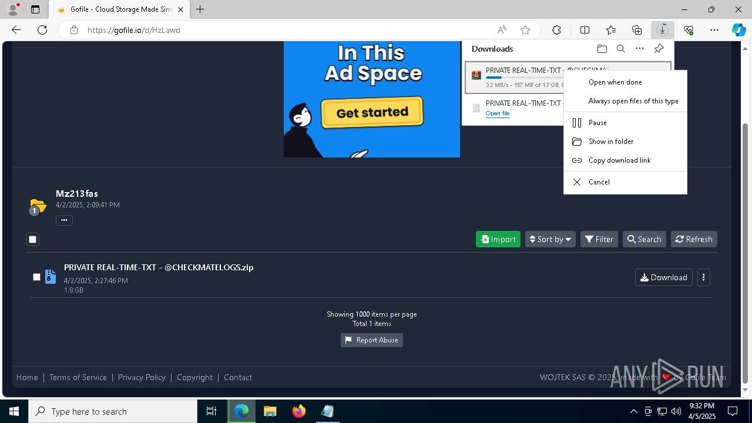Download the CHECKMATELOGS.zip file
Image resolution: width=752 pixels, height=423 pixels.
click(x=664, y=277)
